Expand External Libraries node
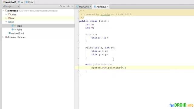This screenshot has height=109, width=194. [x=3, y=37]
